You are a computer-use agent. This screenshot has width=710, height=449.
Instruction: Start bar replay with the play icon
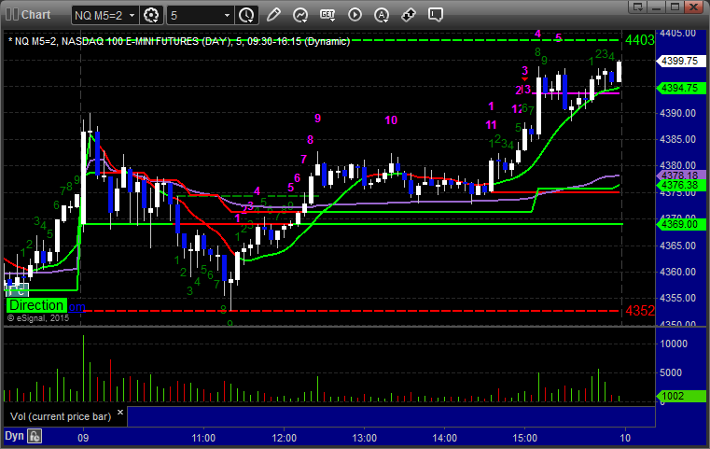coord(355,15)
